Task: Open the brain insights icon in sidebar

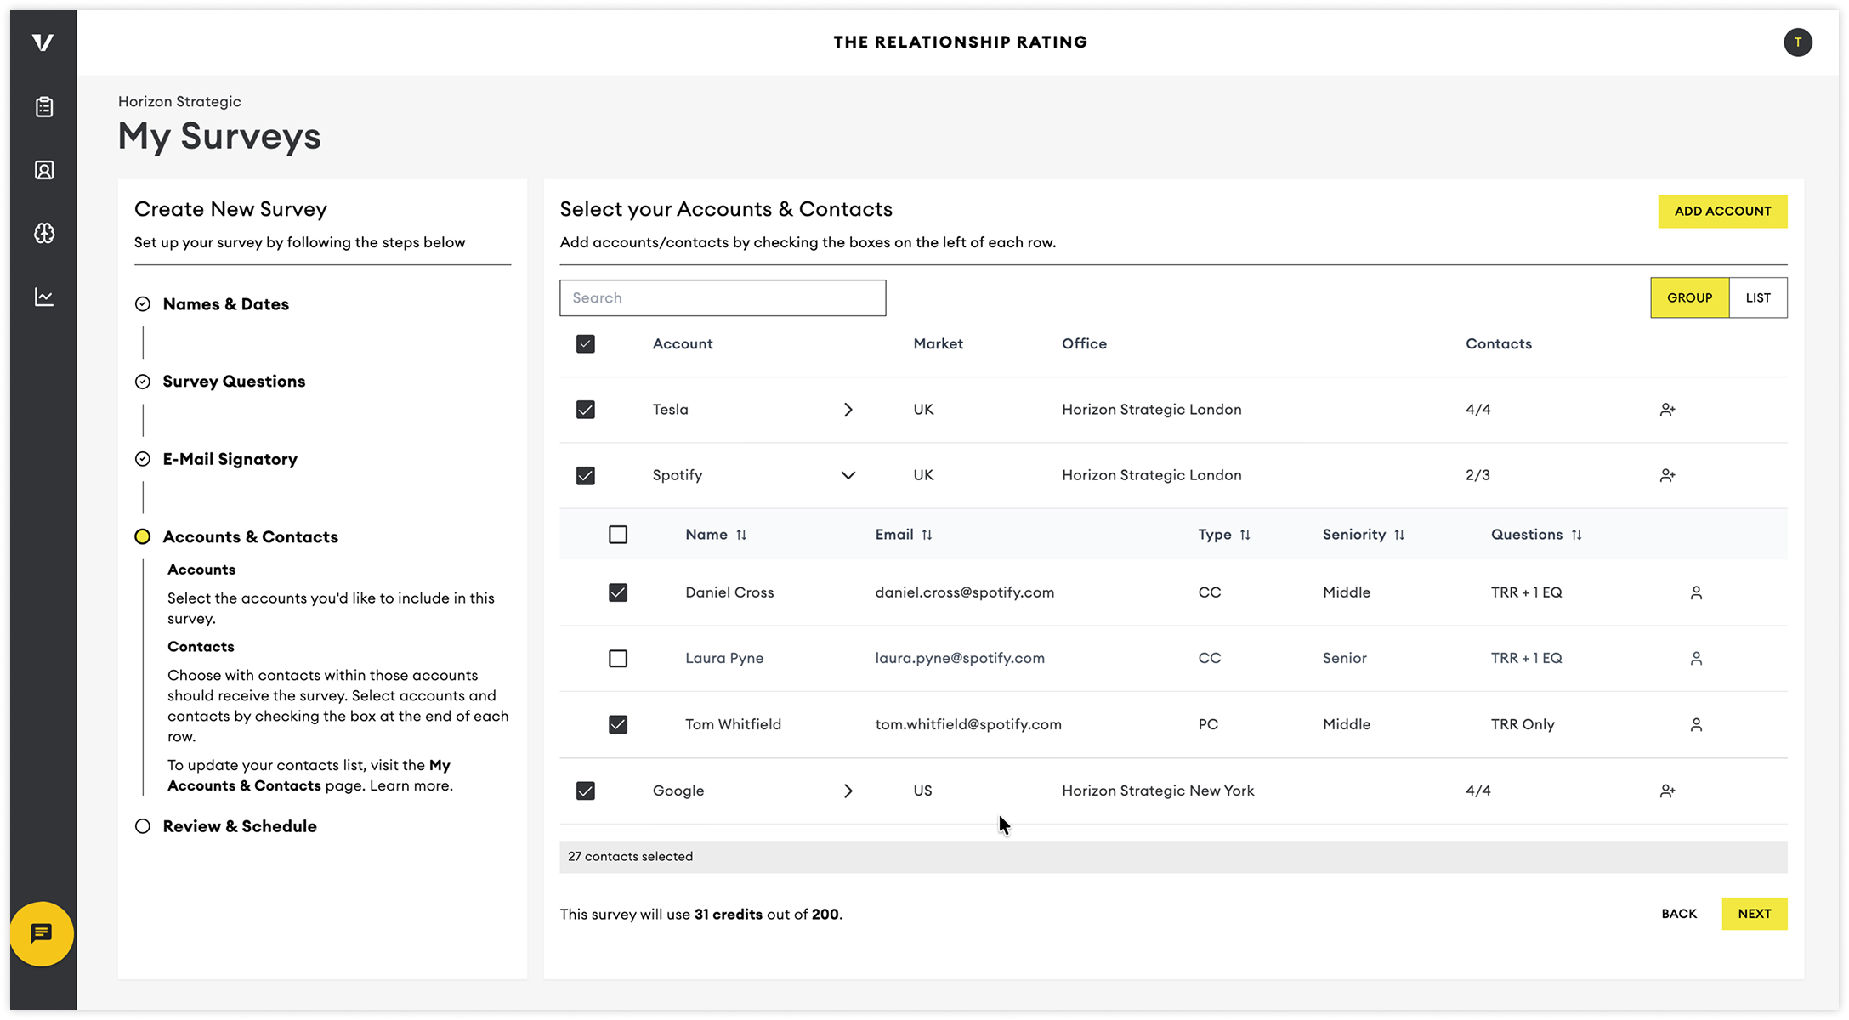Action: click(x=44, y=233)
